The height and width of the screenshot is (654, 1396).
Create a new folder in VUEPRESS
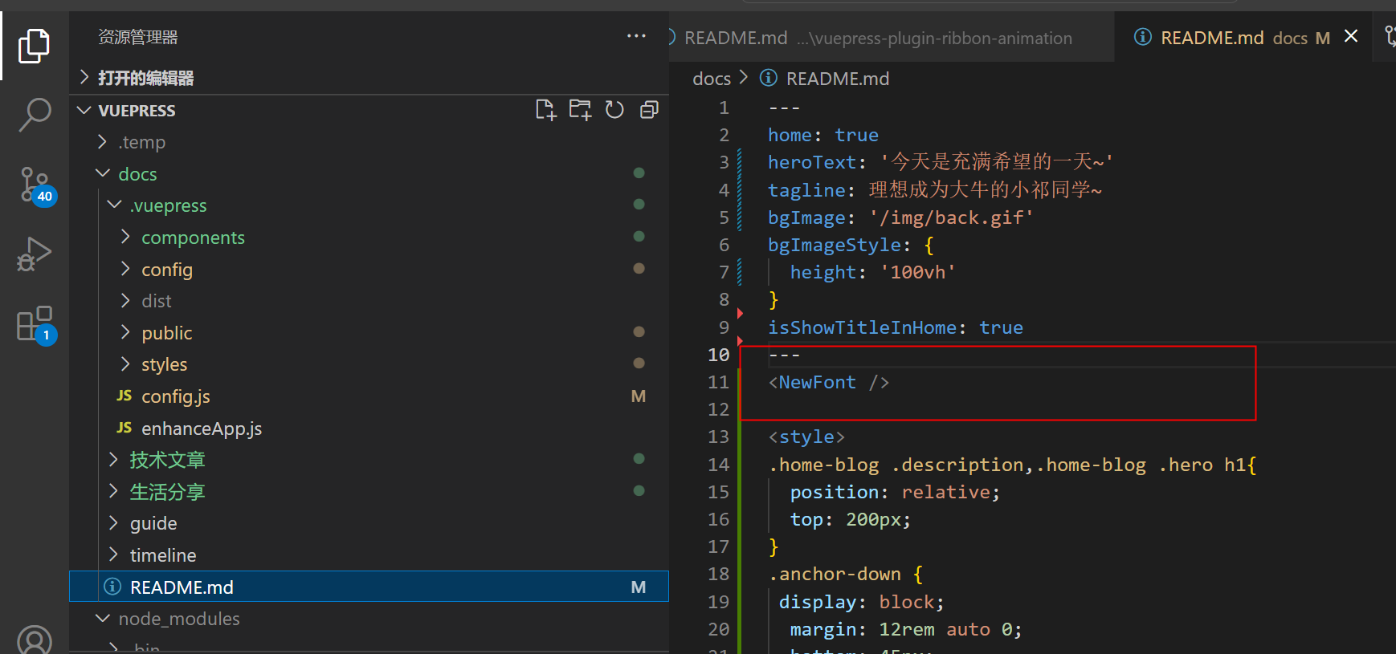[x=580, y=110]
